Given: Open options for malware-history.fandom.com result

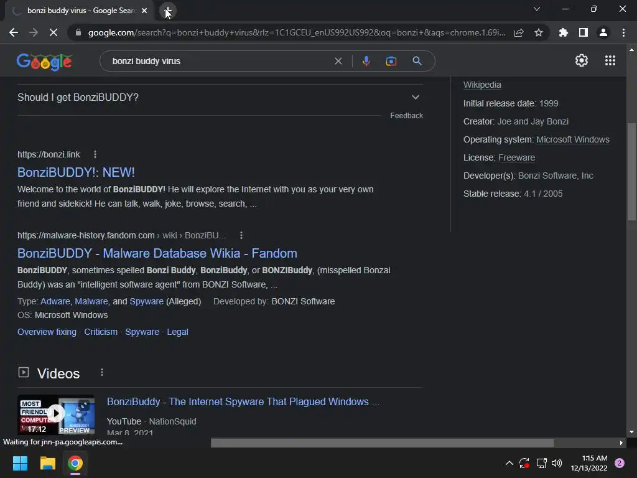Looking at the screenshot, I should click(241, 235).
